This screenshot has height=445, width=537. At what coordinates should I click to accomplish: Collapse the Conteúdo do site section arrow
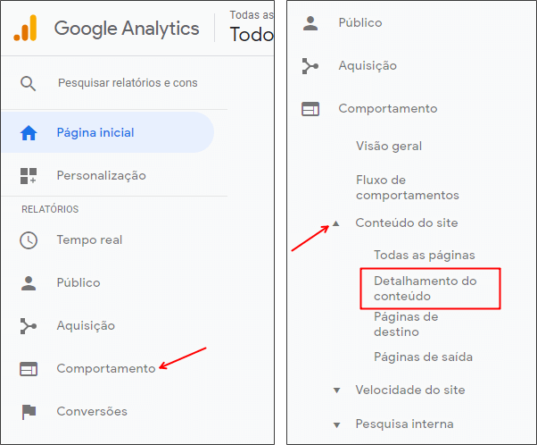coord(336,223)
